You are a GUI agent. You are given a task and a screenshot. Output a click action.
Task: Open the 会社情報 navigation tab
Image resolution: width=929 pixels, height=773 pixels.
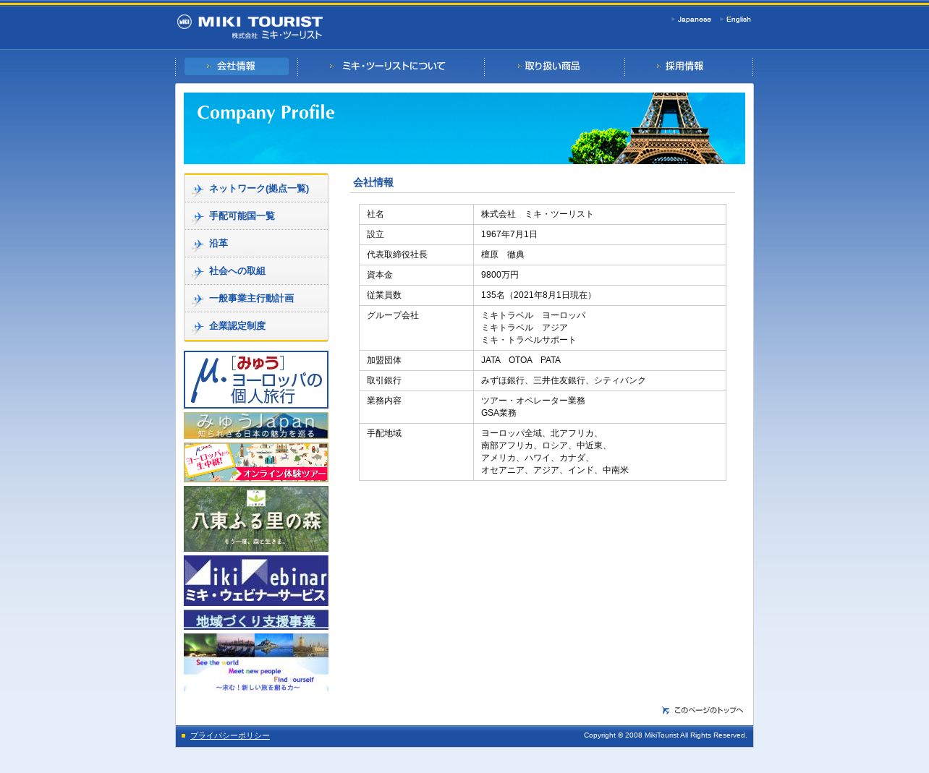tap(237, 67)
